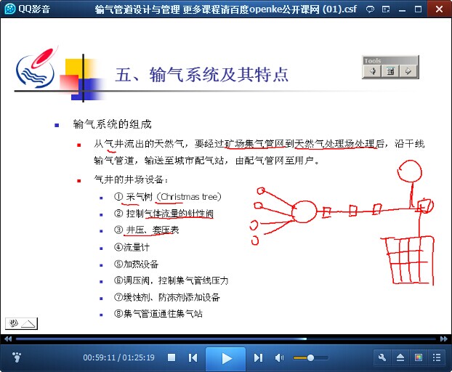Click the next slide arrow in Tools panel
The image size is (452, 372).
408,71
